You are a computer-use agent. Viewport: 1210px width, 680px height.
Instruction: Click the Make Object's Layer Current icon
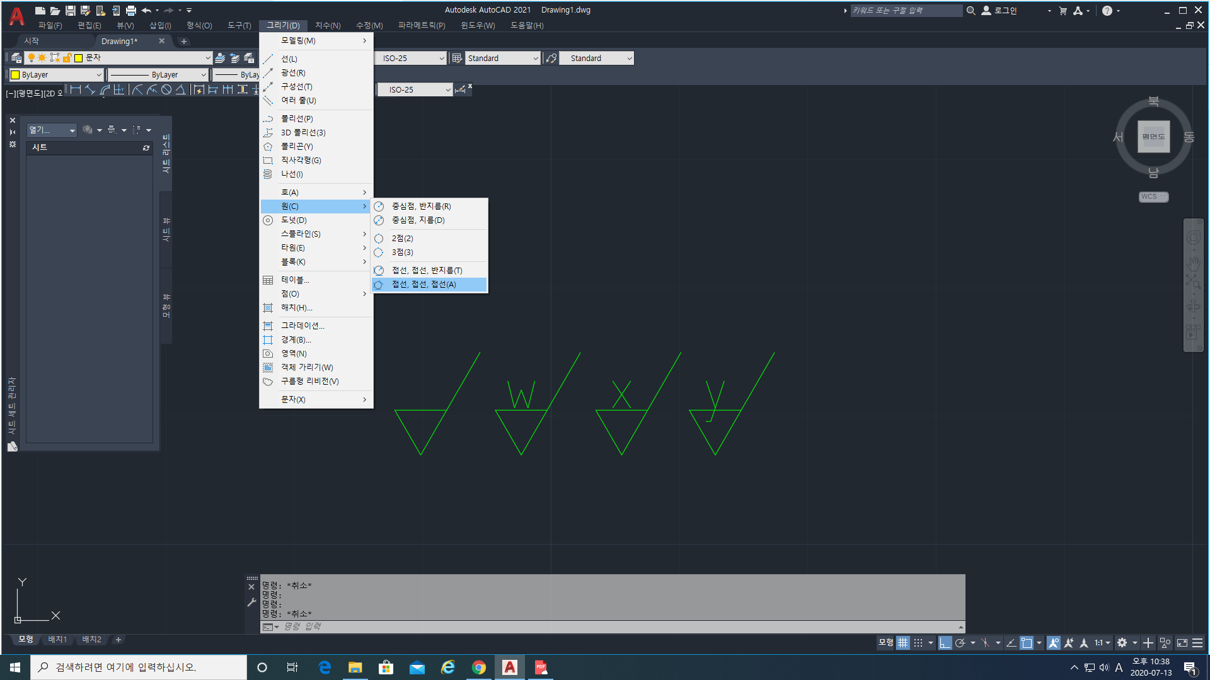(220, 58)
